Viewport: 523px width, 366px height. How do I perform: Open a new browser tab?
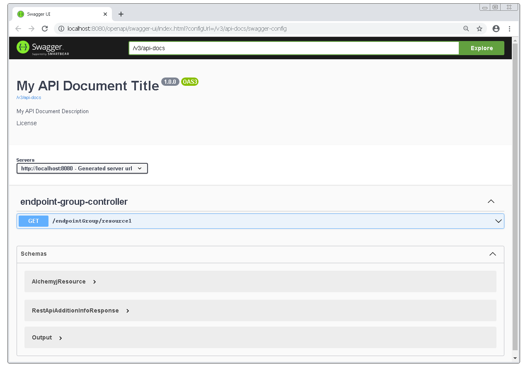121,14
